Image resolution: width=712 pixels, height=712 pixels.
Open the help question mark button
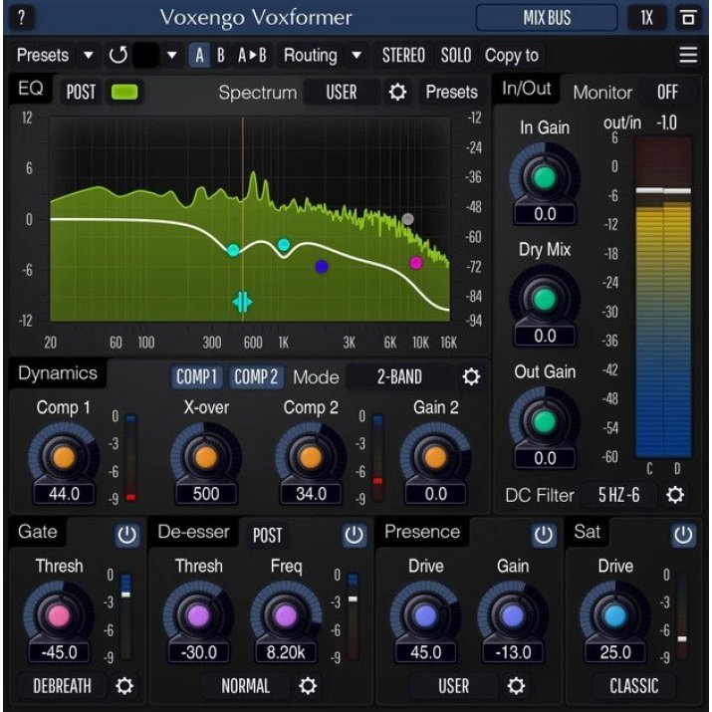pos(21,18)
